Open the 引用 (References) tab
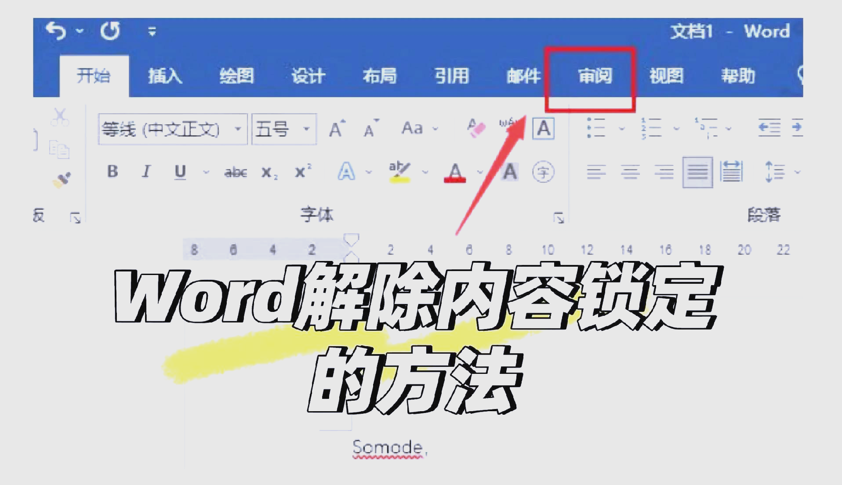 [451, 76]
